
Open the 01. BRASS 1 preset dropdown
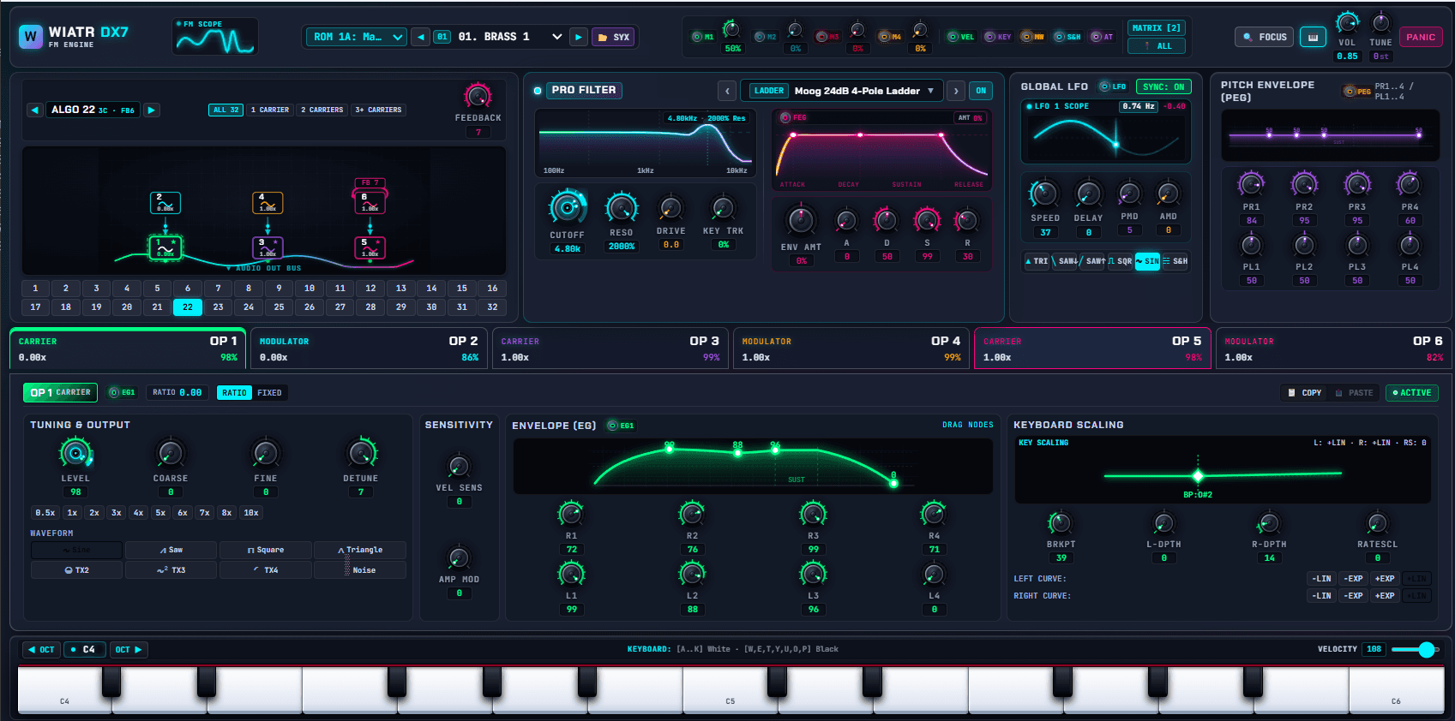(x=509, y=37)
